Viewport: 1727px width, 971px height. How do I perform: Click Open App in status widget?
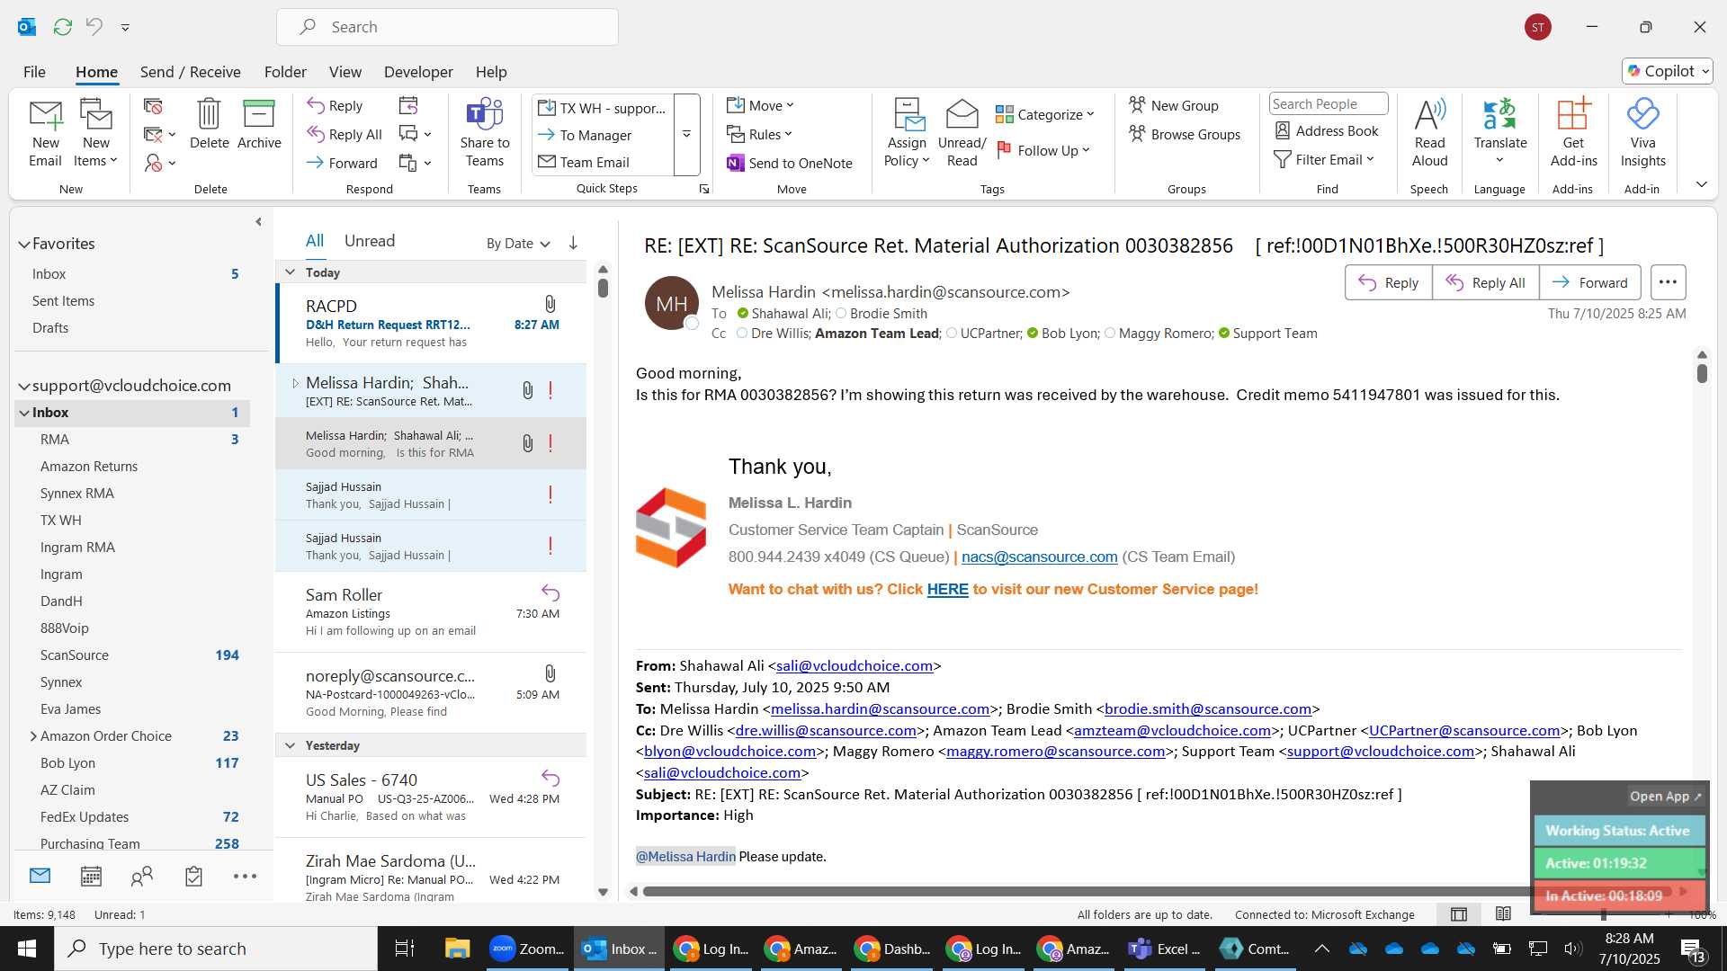(x=1665, y=796)
